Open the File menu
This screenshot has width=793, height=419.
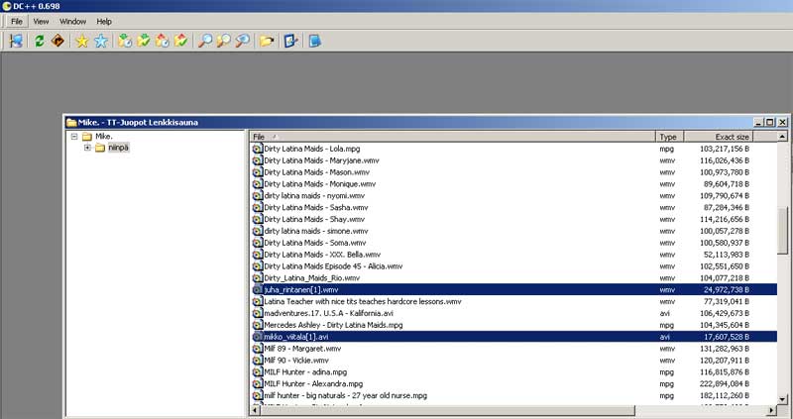pyautogui.click(x=17, y=21)
